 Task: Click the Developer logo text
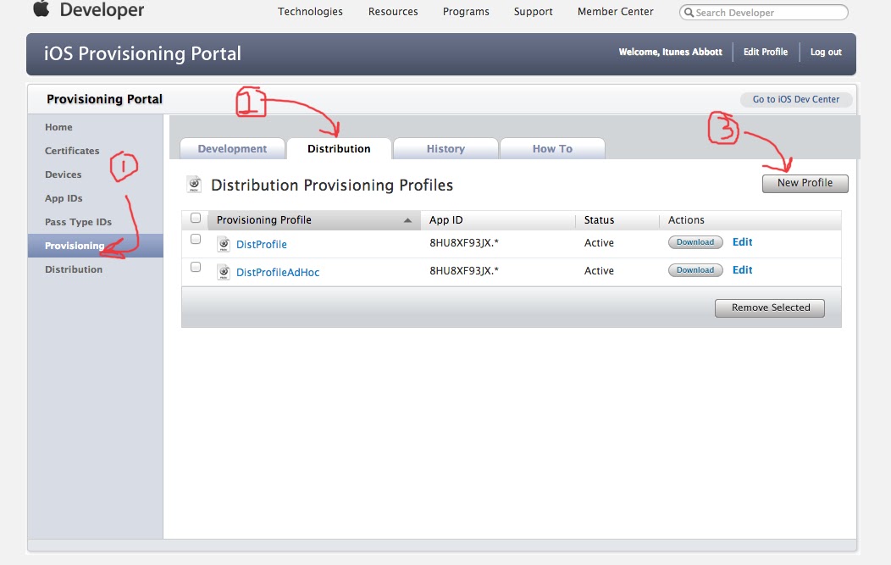point(102,9)
